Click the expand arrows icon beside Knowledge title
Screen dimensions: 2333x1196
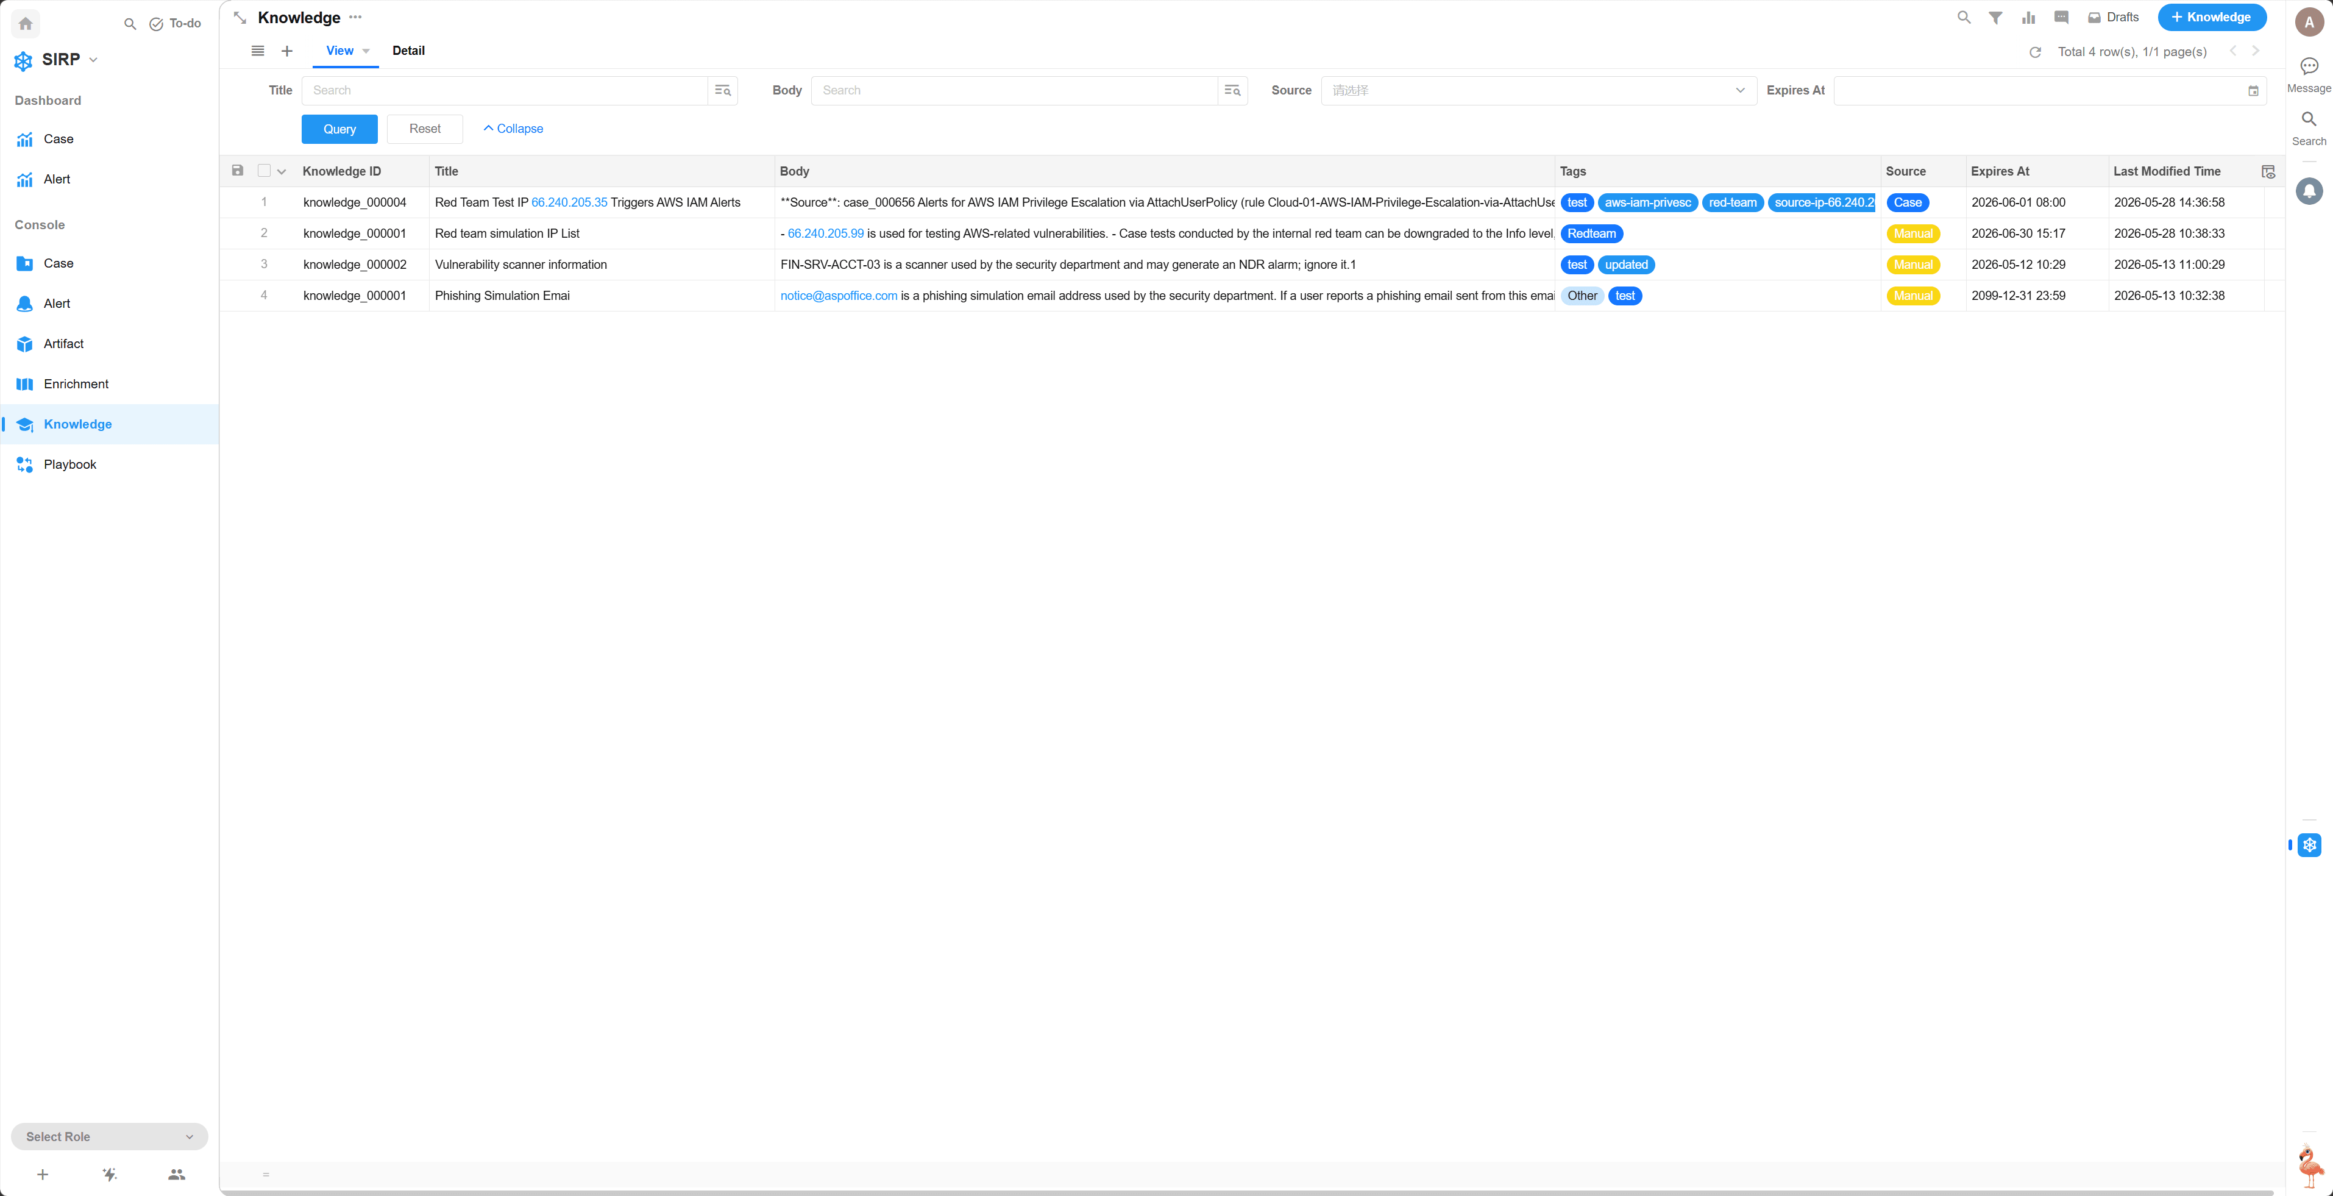coord(240,17)
